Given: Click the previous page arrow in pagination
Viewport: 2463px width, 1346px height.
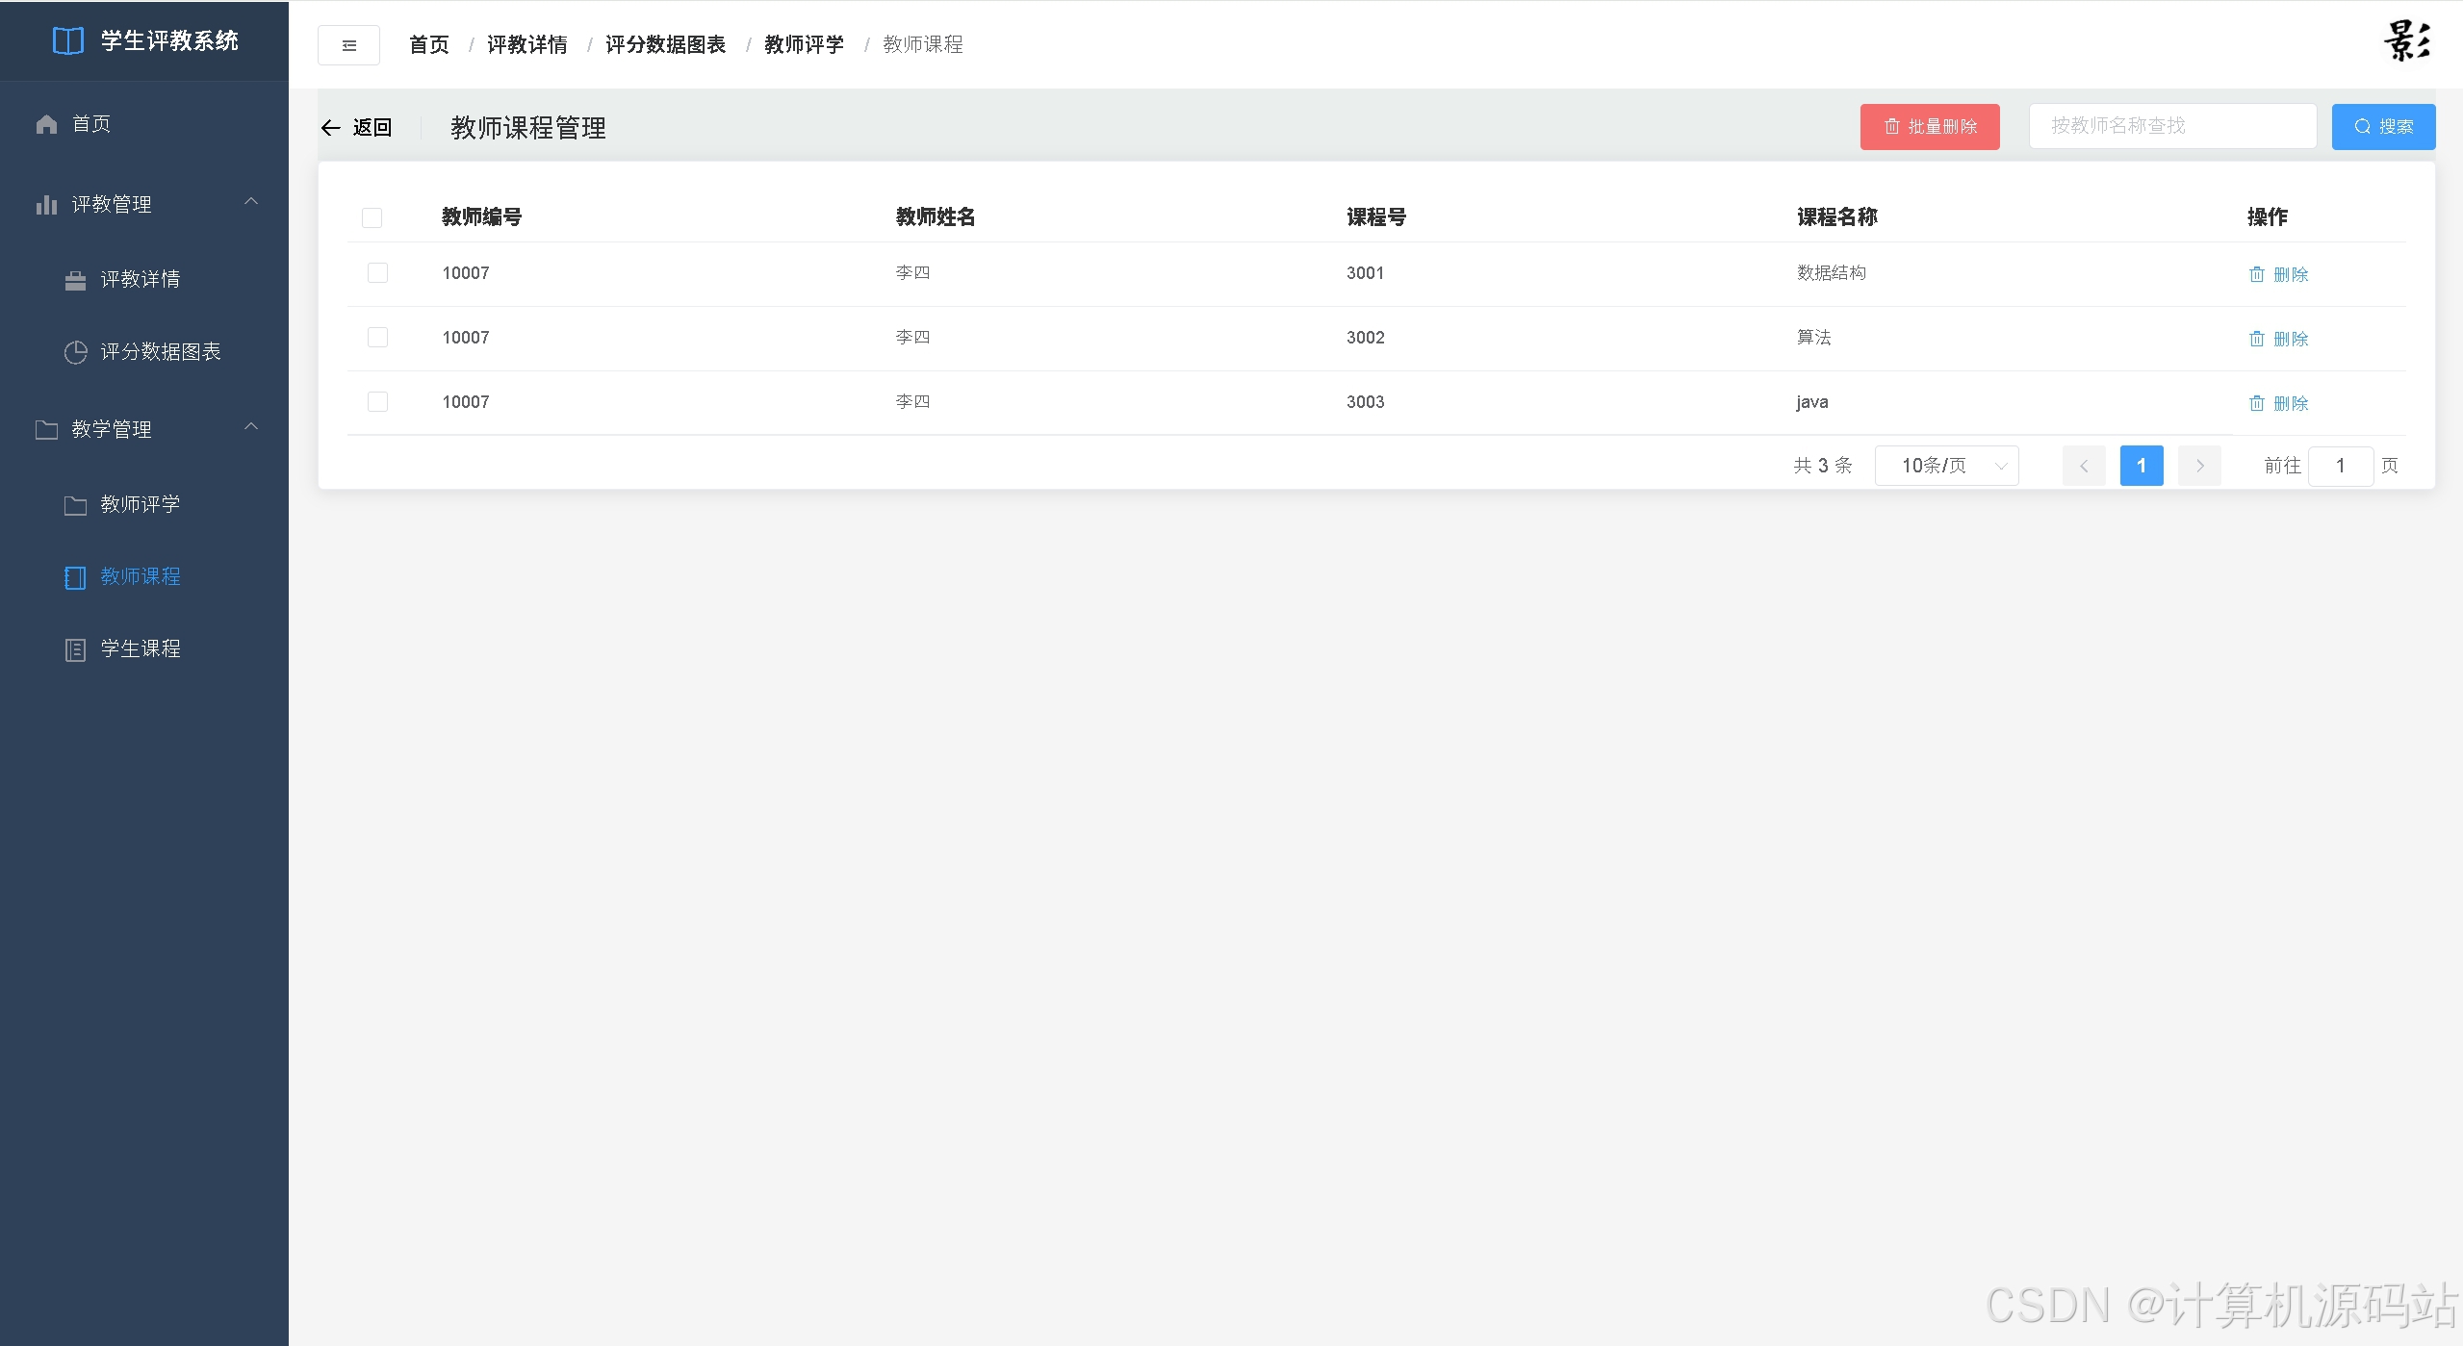Looking at the screenshot, I should point(2084,466).
